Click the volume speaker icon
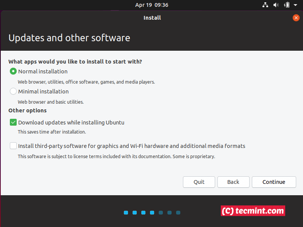The height and width of the screenshot is (227, 303). [x=276, y=5]
